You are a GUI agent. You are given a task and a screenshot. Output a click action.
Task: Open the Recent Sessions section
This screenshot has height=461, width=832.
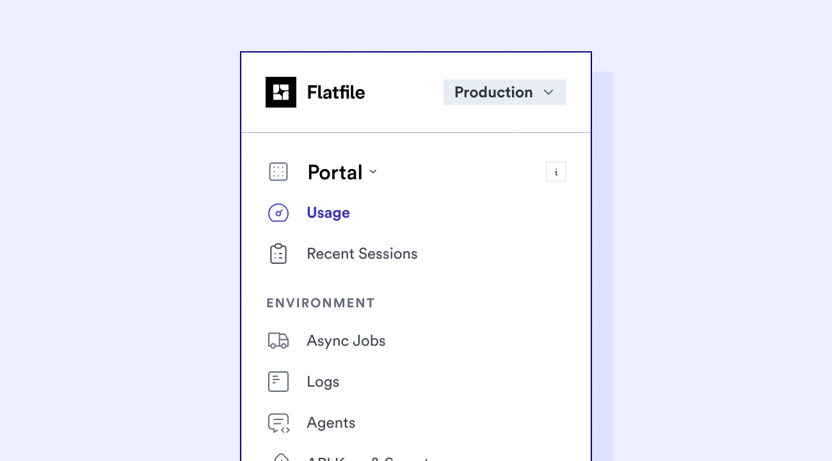pos(362,254)
